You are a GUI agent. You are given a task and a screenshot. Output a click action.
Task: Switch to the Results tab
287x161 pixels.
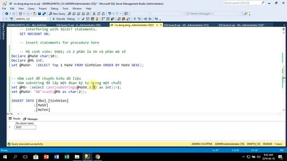[x=15, y=119]
